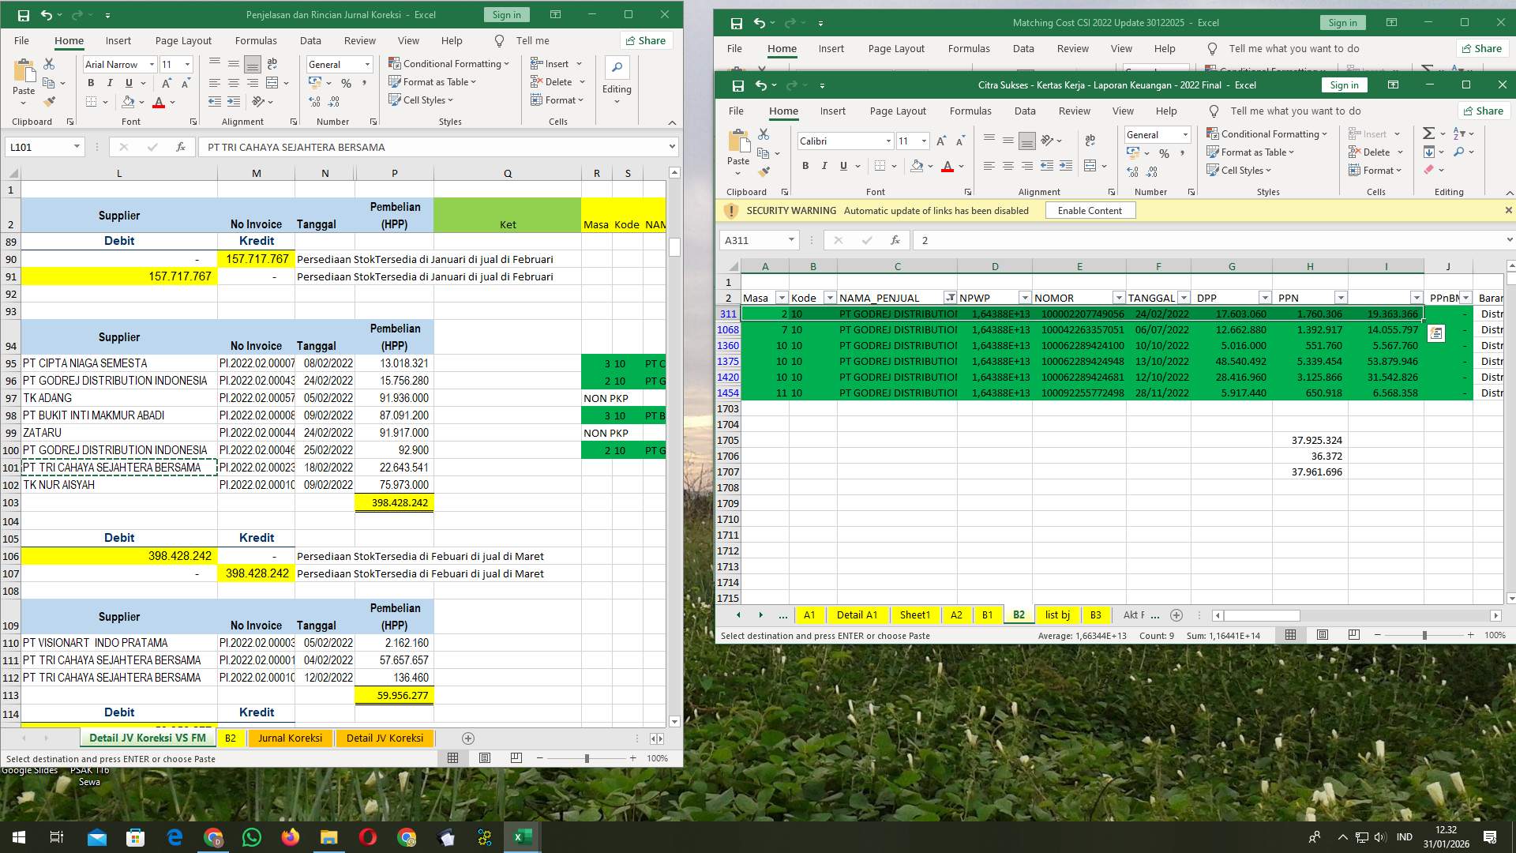Click the Sign in button
The height and width of the screenshot is (853, 1516).
pos(1344,85)
